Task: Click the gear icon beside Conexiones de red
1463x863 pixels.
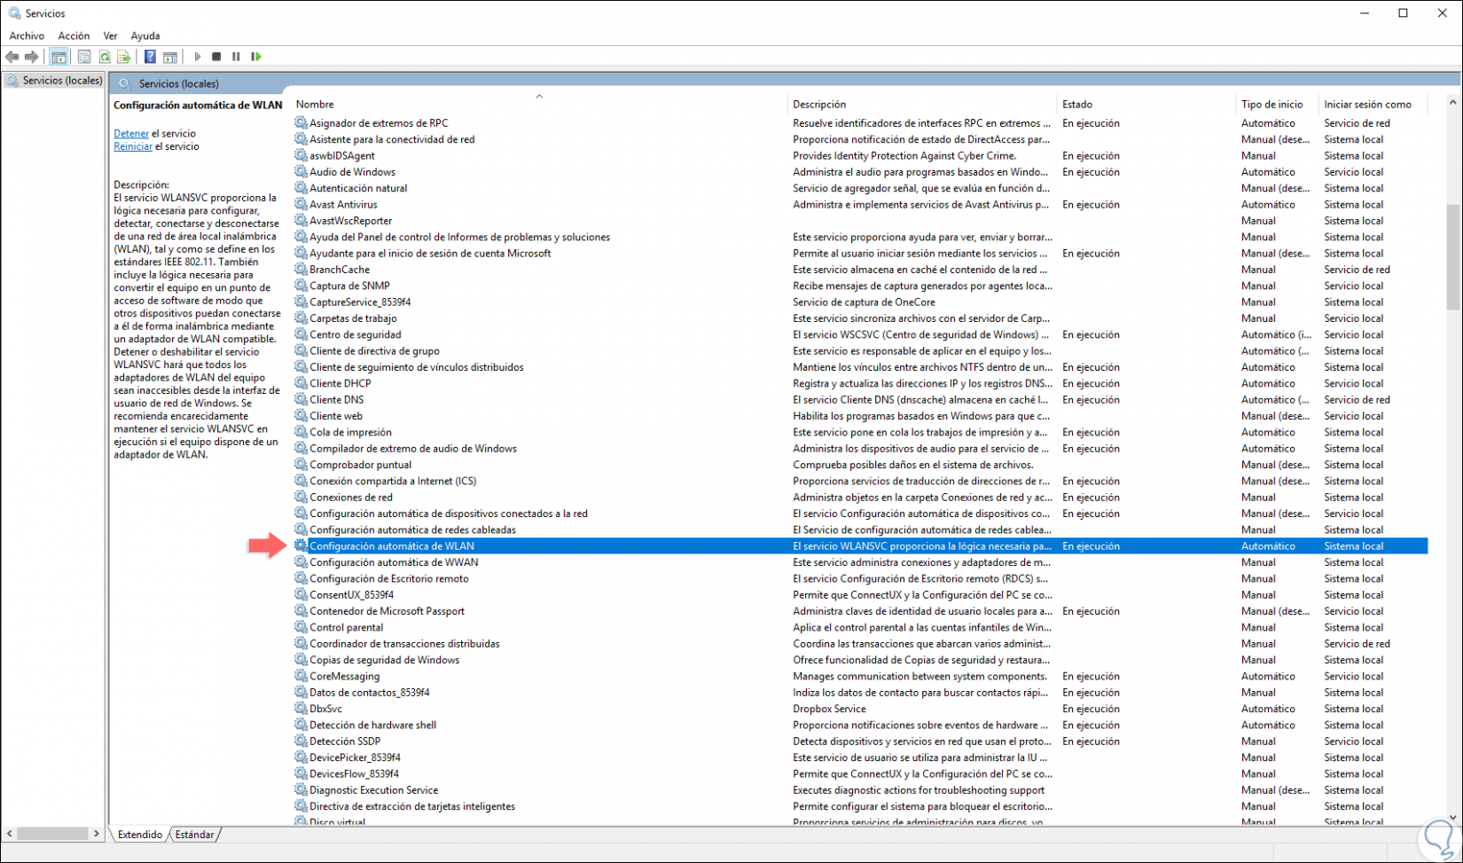Action: point(301,498)
